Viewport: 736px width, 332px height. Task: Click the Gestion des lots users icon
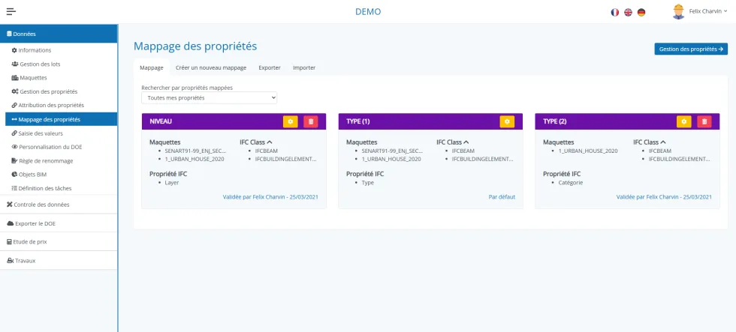14,64
